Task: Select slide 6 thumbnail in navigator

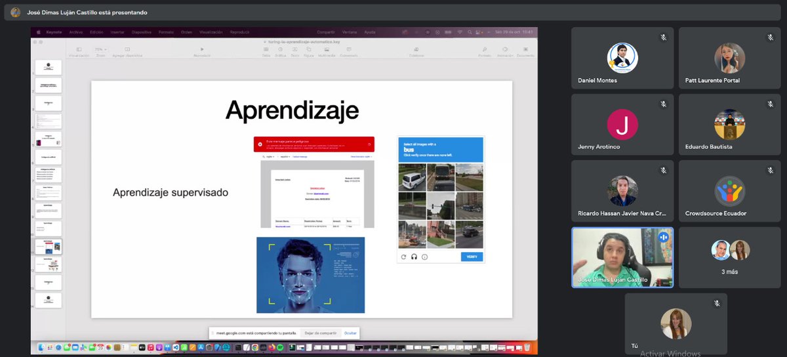Action: tap(49, 157)
